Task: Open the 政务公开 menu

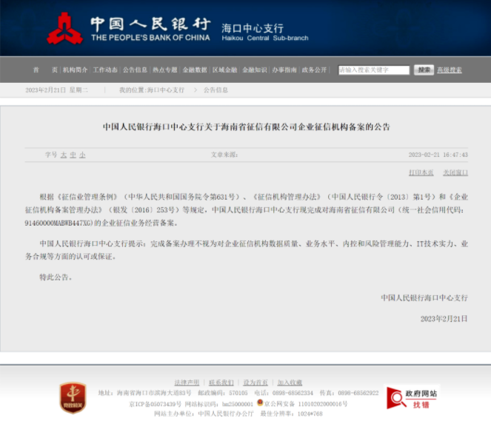Action: pyautogui.click(x=314, y=70)
